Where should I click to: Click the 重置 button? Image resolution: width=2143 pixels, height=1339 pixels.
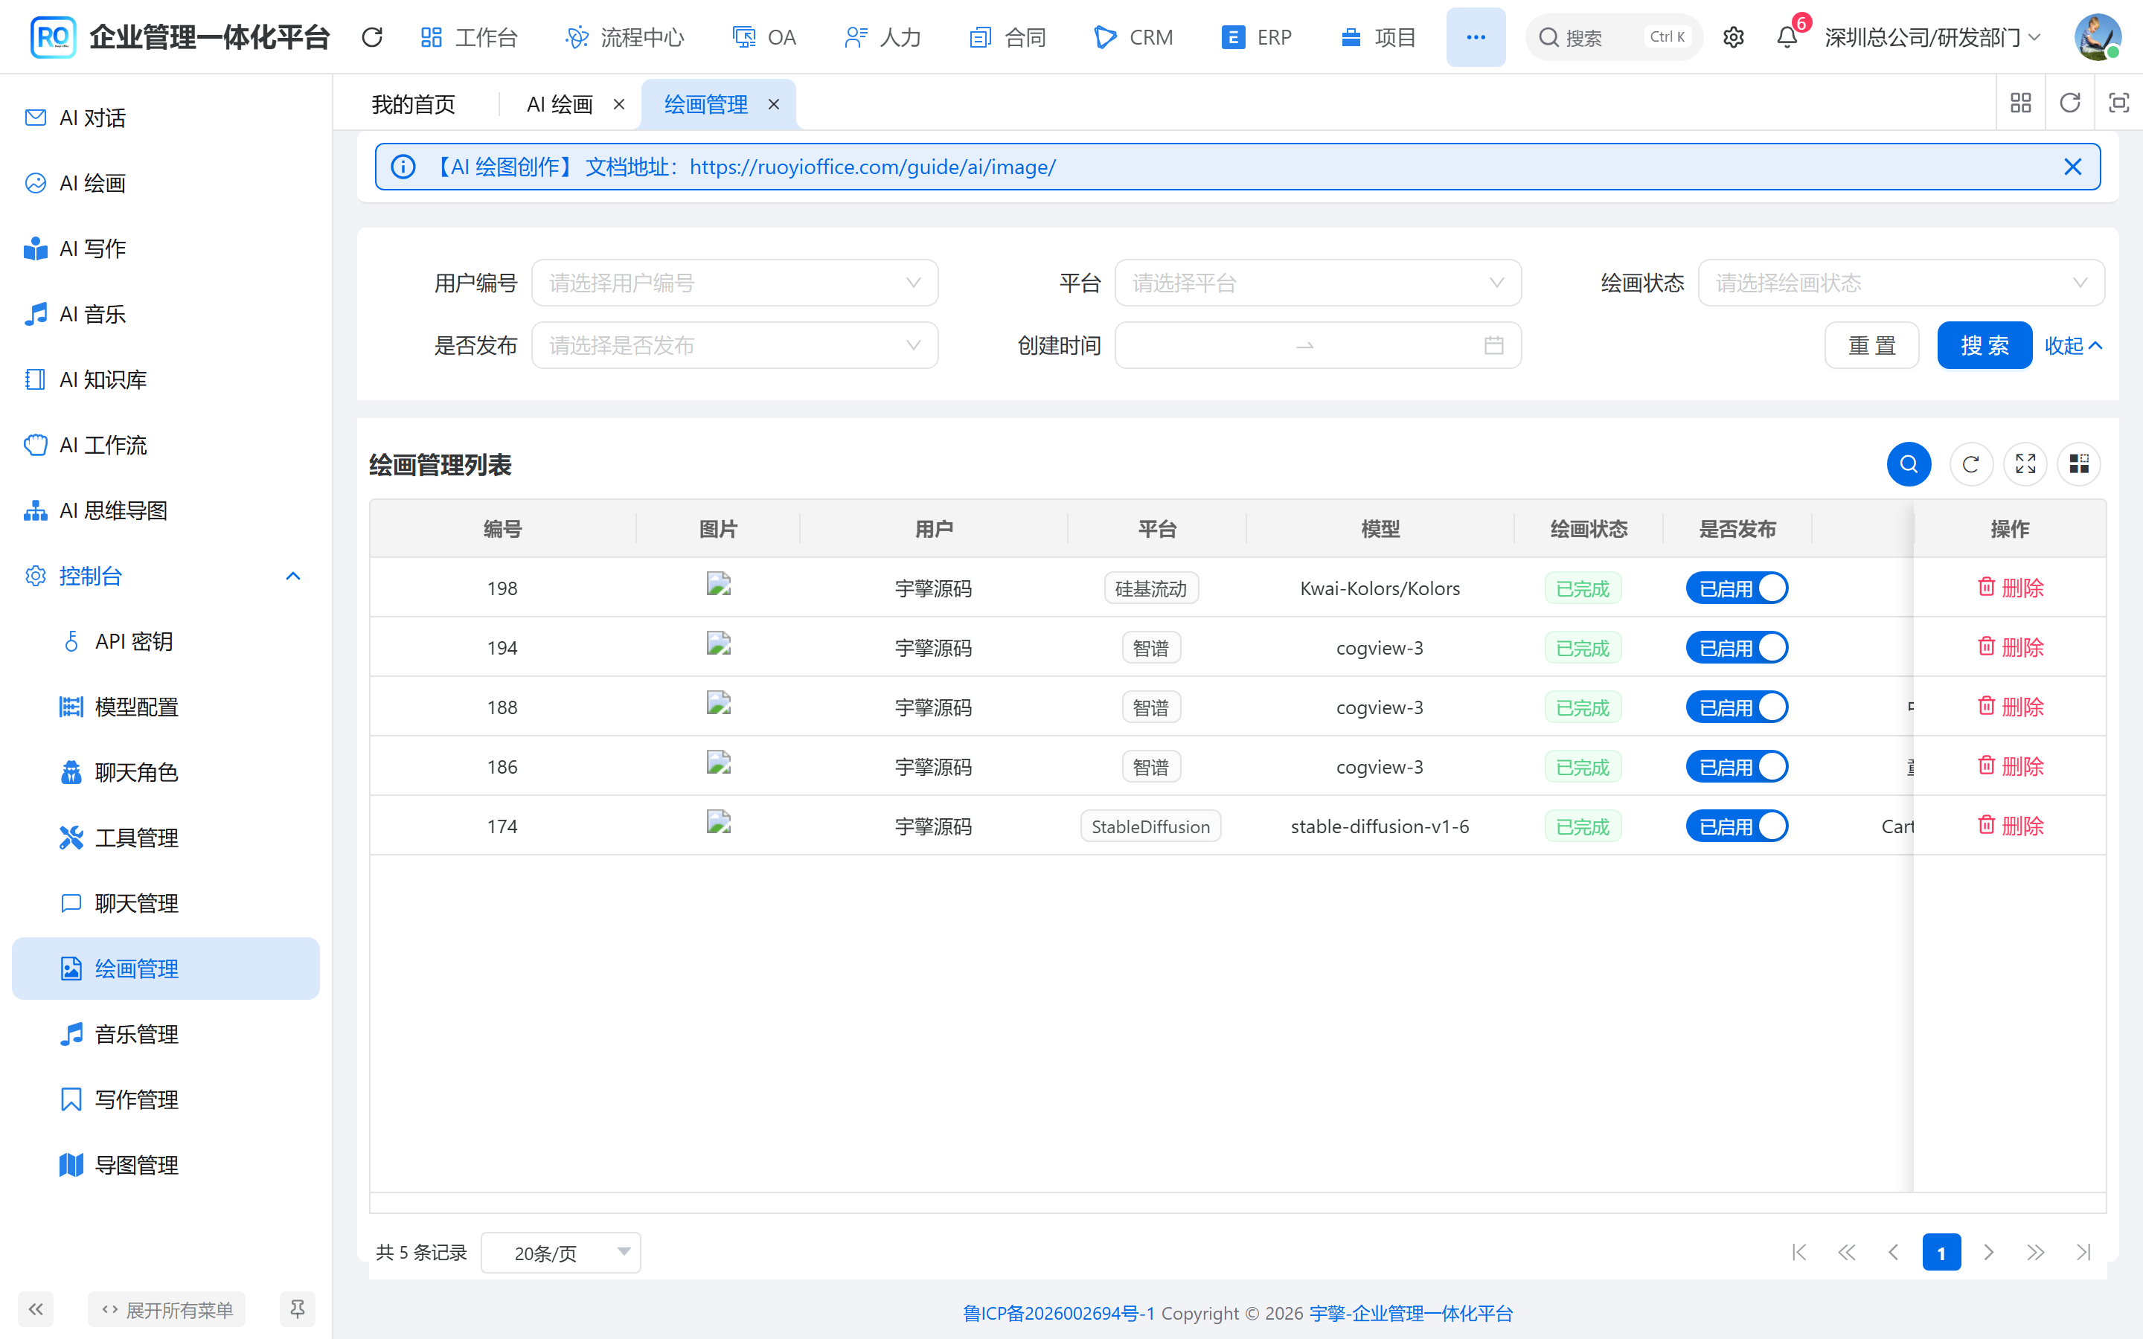tap(1871, 345)
